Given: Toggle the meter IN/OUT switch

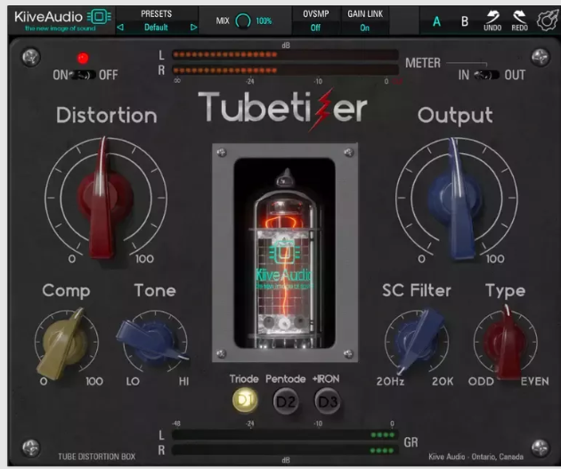Looking at the screenshot, I should [486, 75].
